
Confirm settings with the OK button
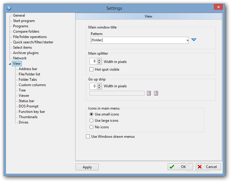point(180,167)
